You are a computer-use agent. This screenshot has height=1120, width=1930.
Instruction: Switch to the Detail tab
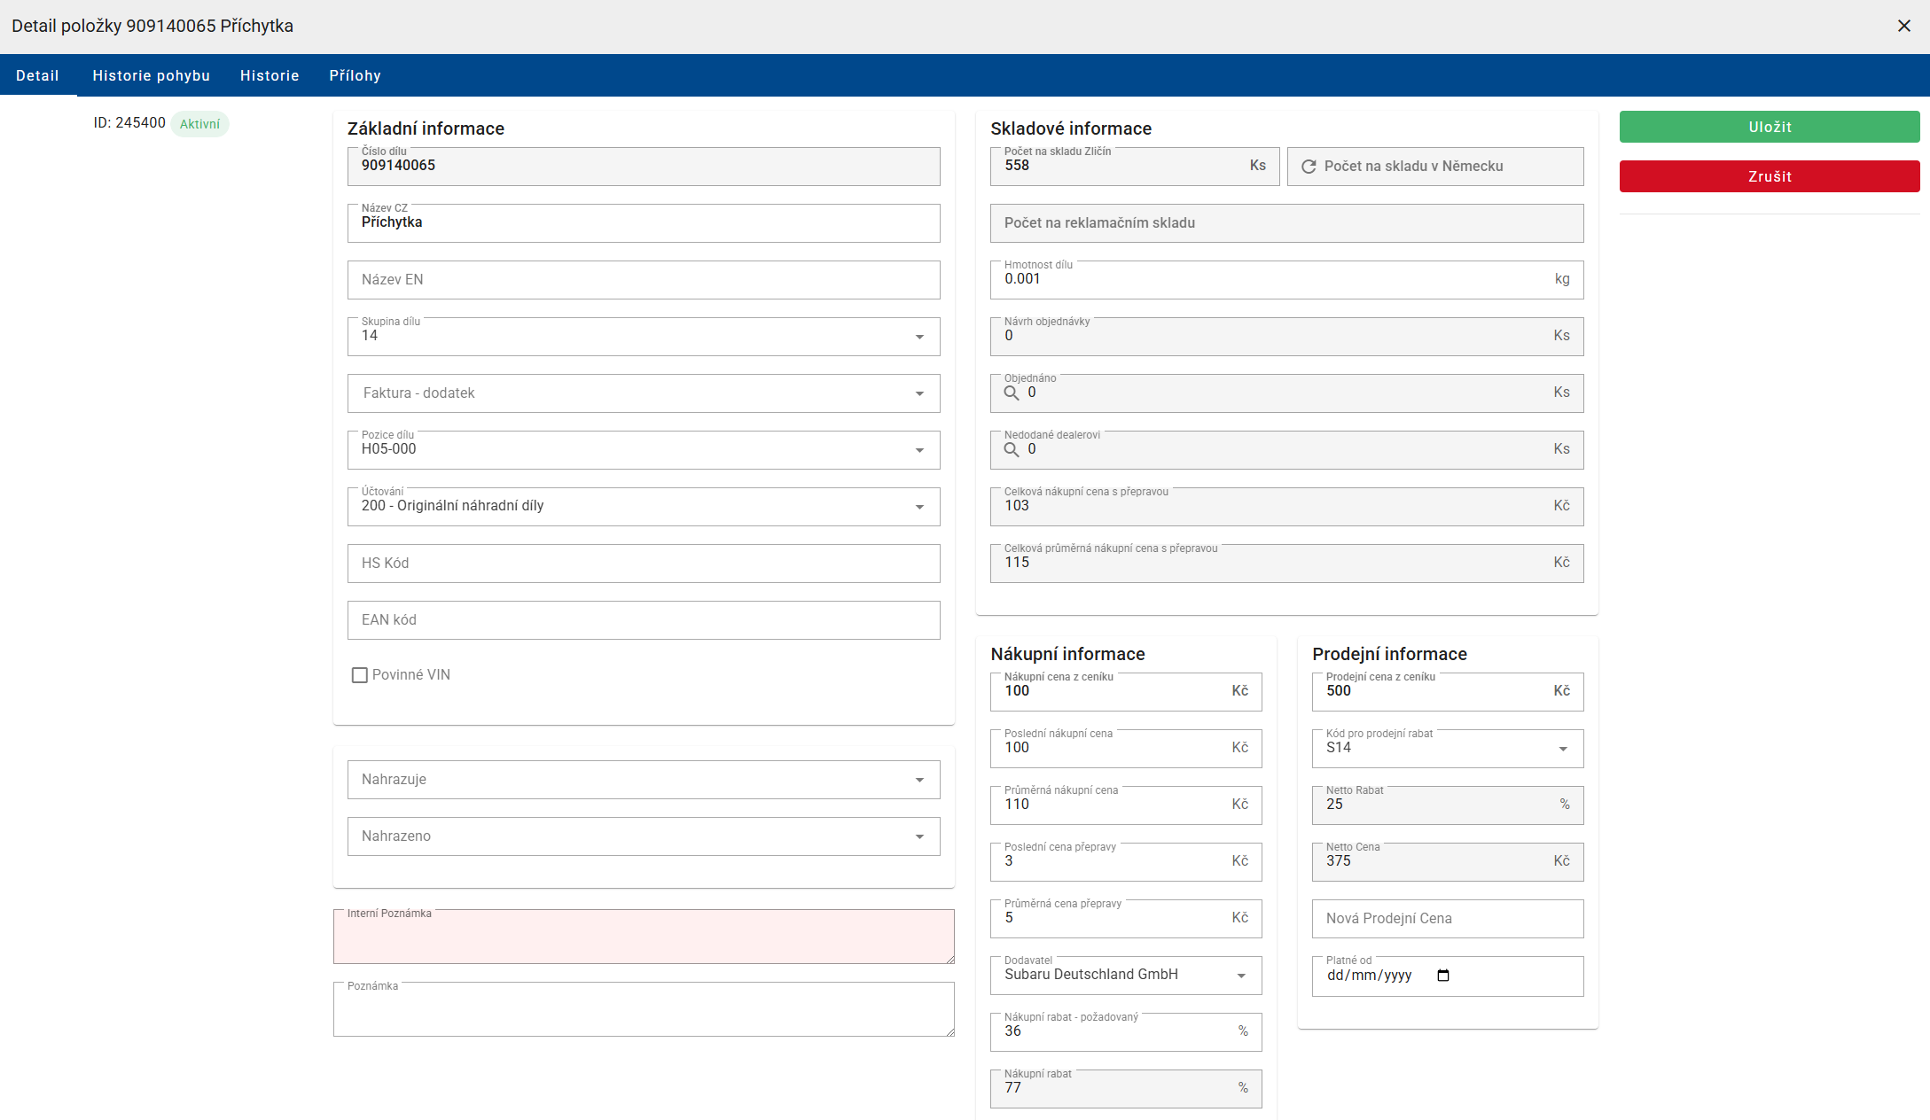[x=37, y=75]
